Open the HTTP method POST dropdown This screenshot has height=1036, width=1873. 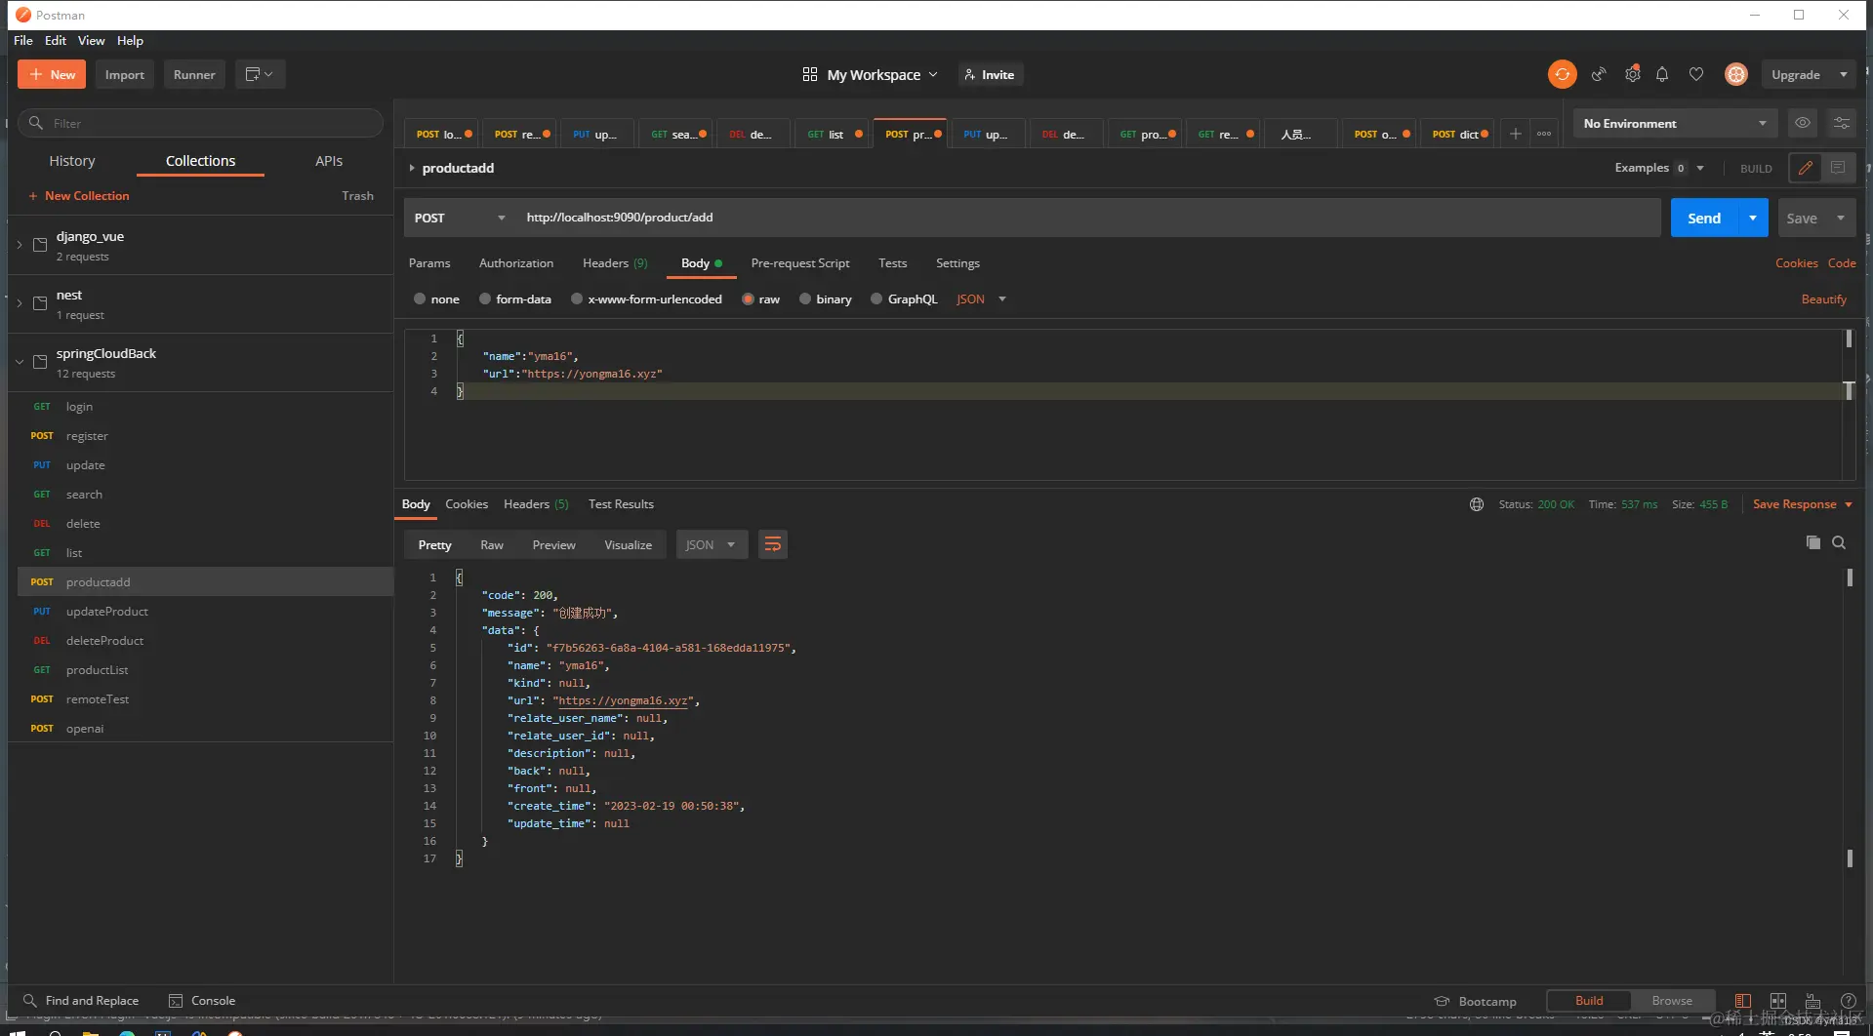pos(459,218)
